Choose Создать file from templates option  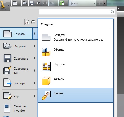pos(76,37)
